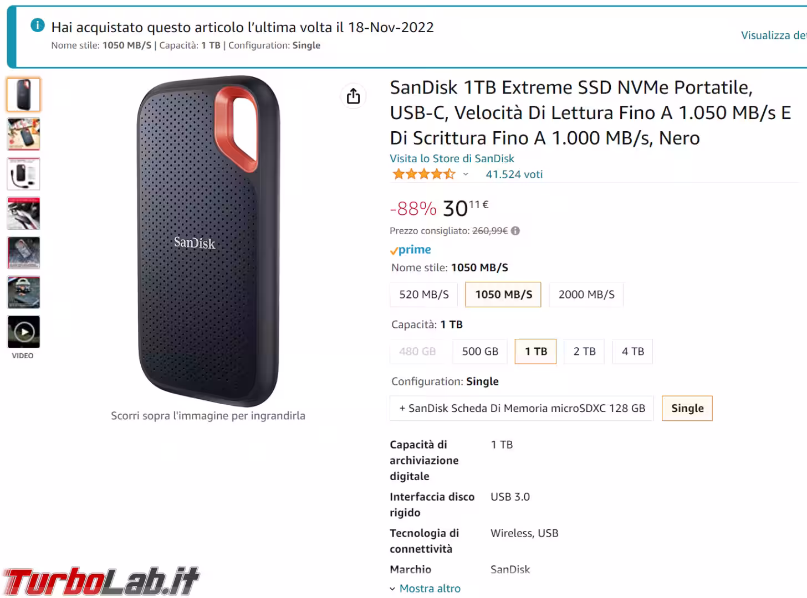This screenshot has height=598, width=807.
Task: Open the third thumbnail showing box contents
Action: point(23,174)
